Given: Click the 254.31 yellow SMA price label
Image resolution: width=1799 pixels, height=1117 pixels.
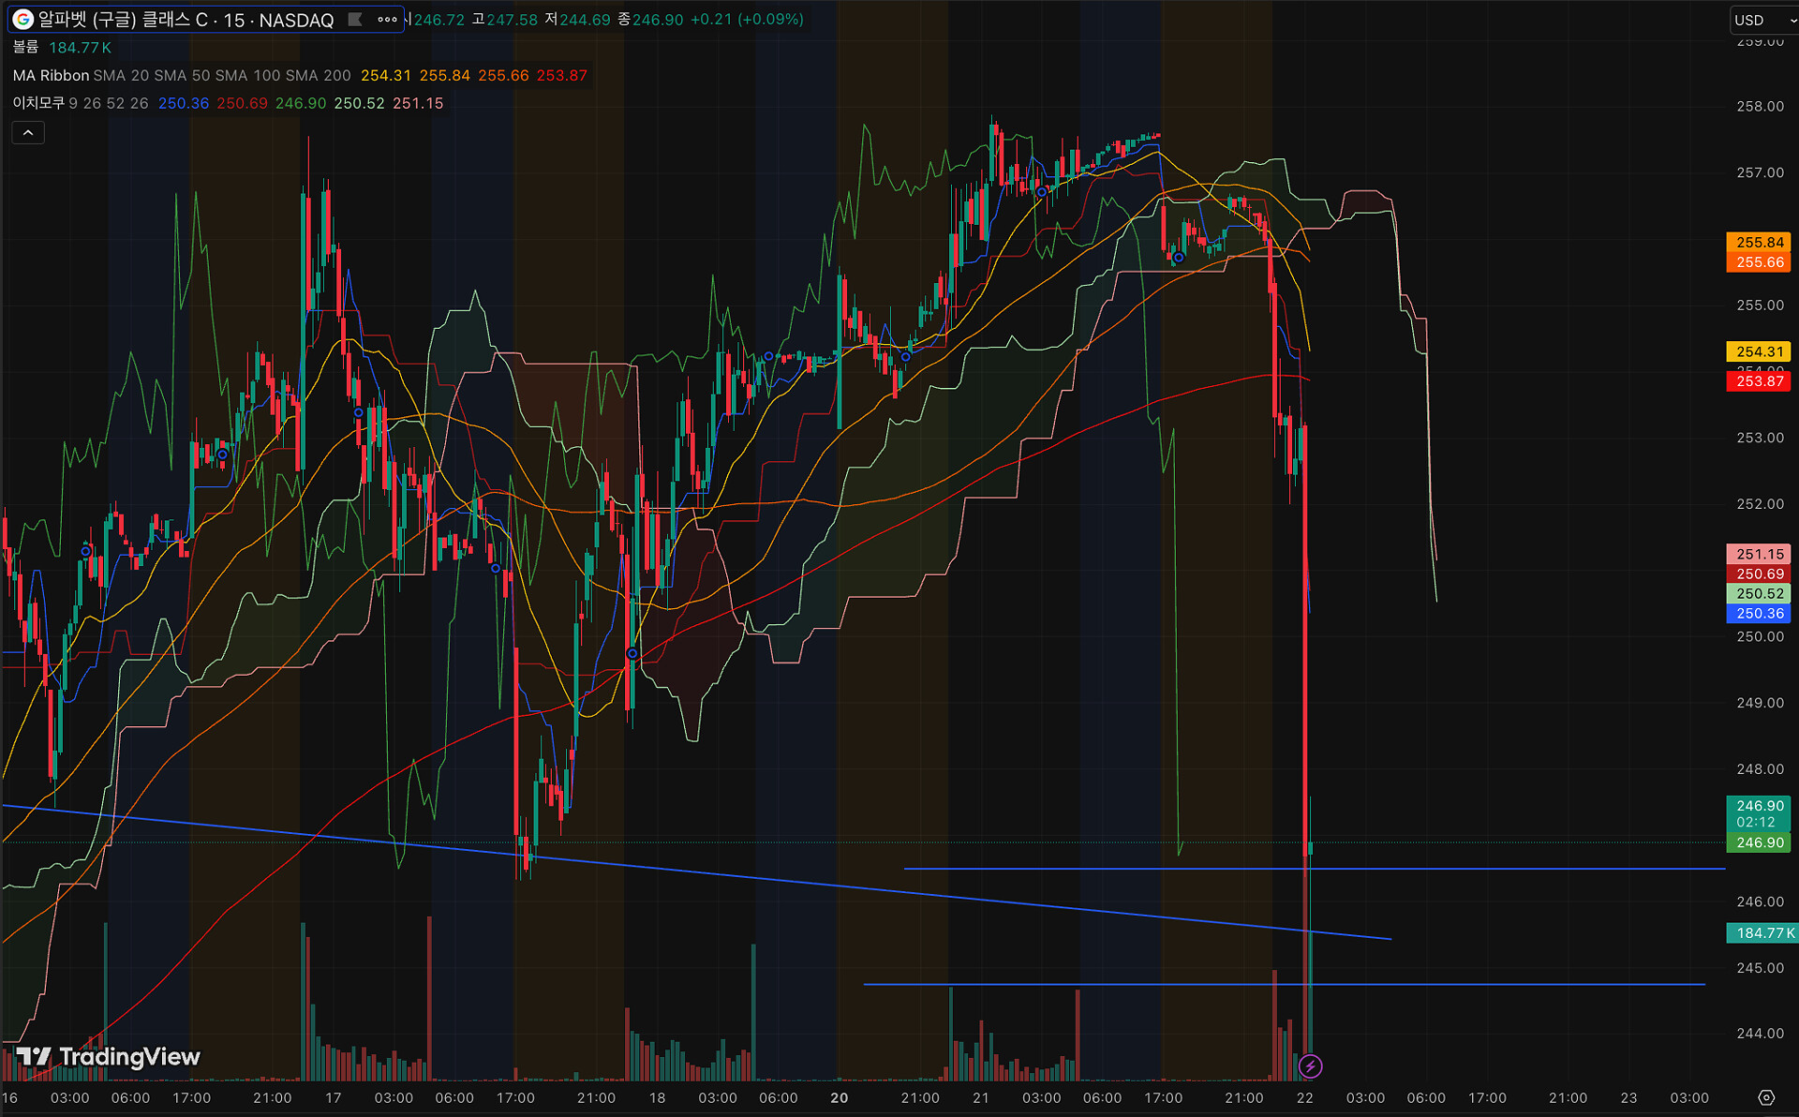Looking at the screenshot, I should (1759, 352).
